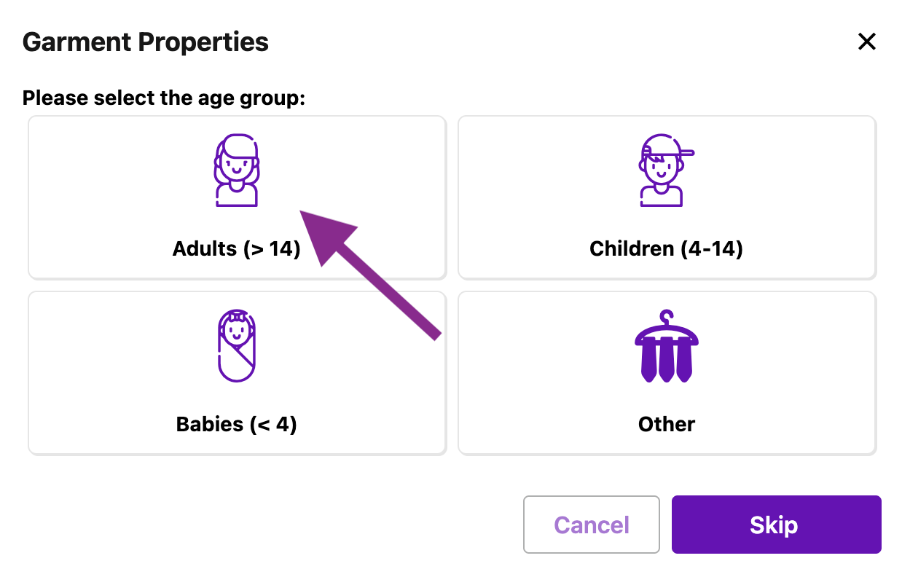902x577 pixels.
Task: Select the "Babies (< 4)" text label
Action: tap(236, 424)
